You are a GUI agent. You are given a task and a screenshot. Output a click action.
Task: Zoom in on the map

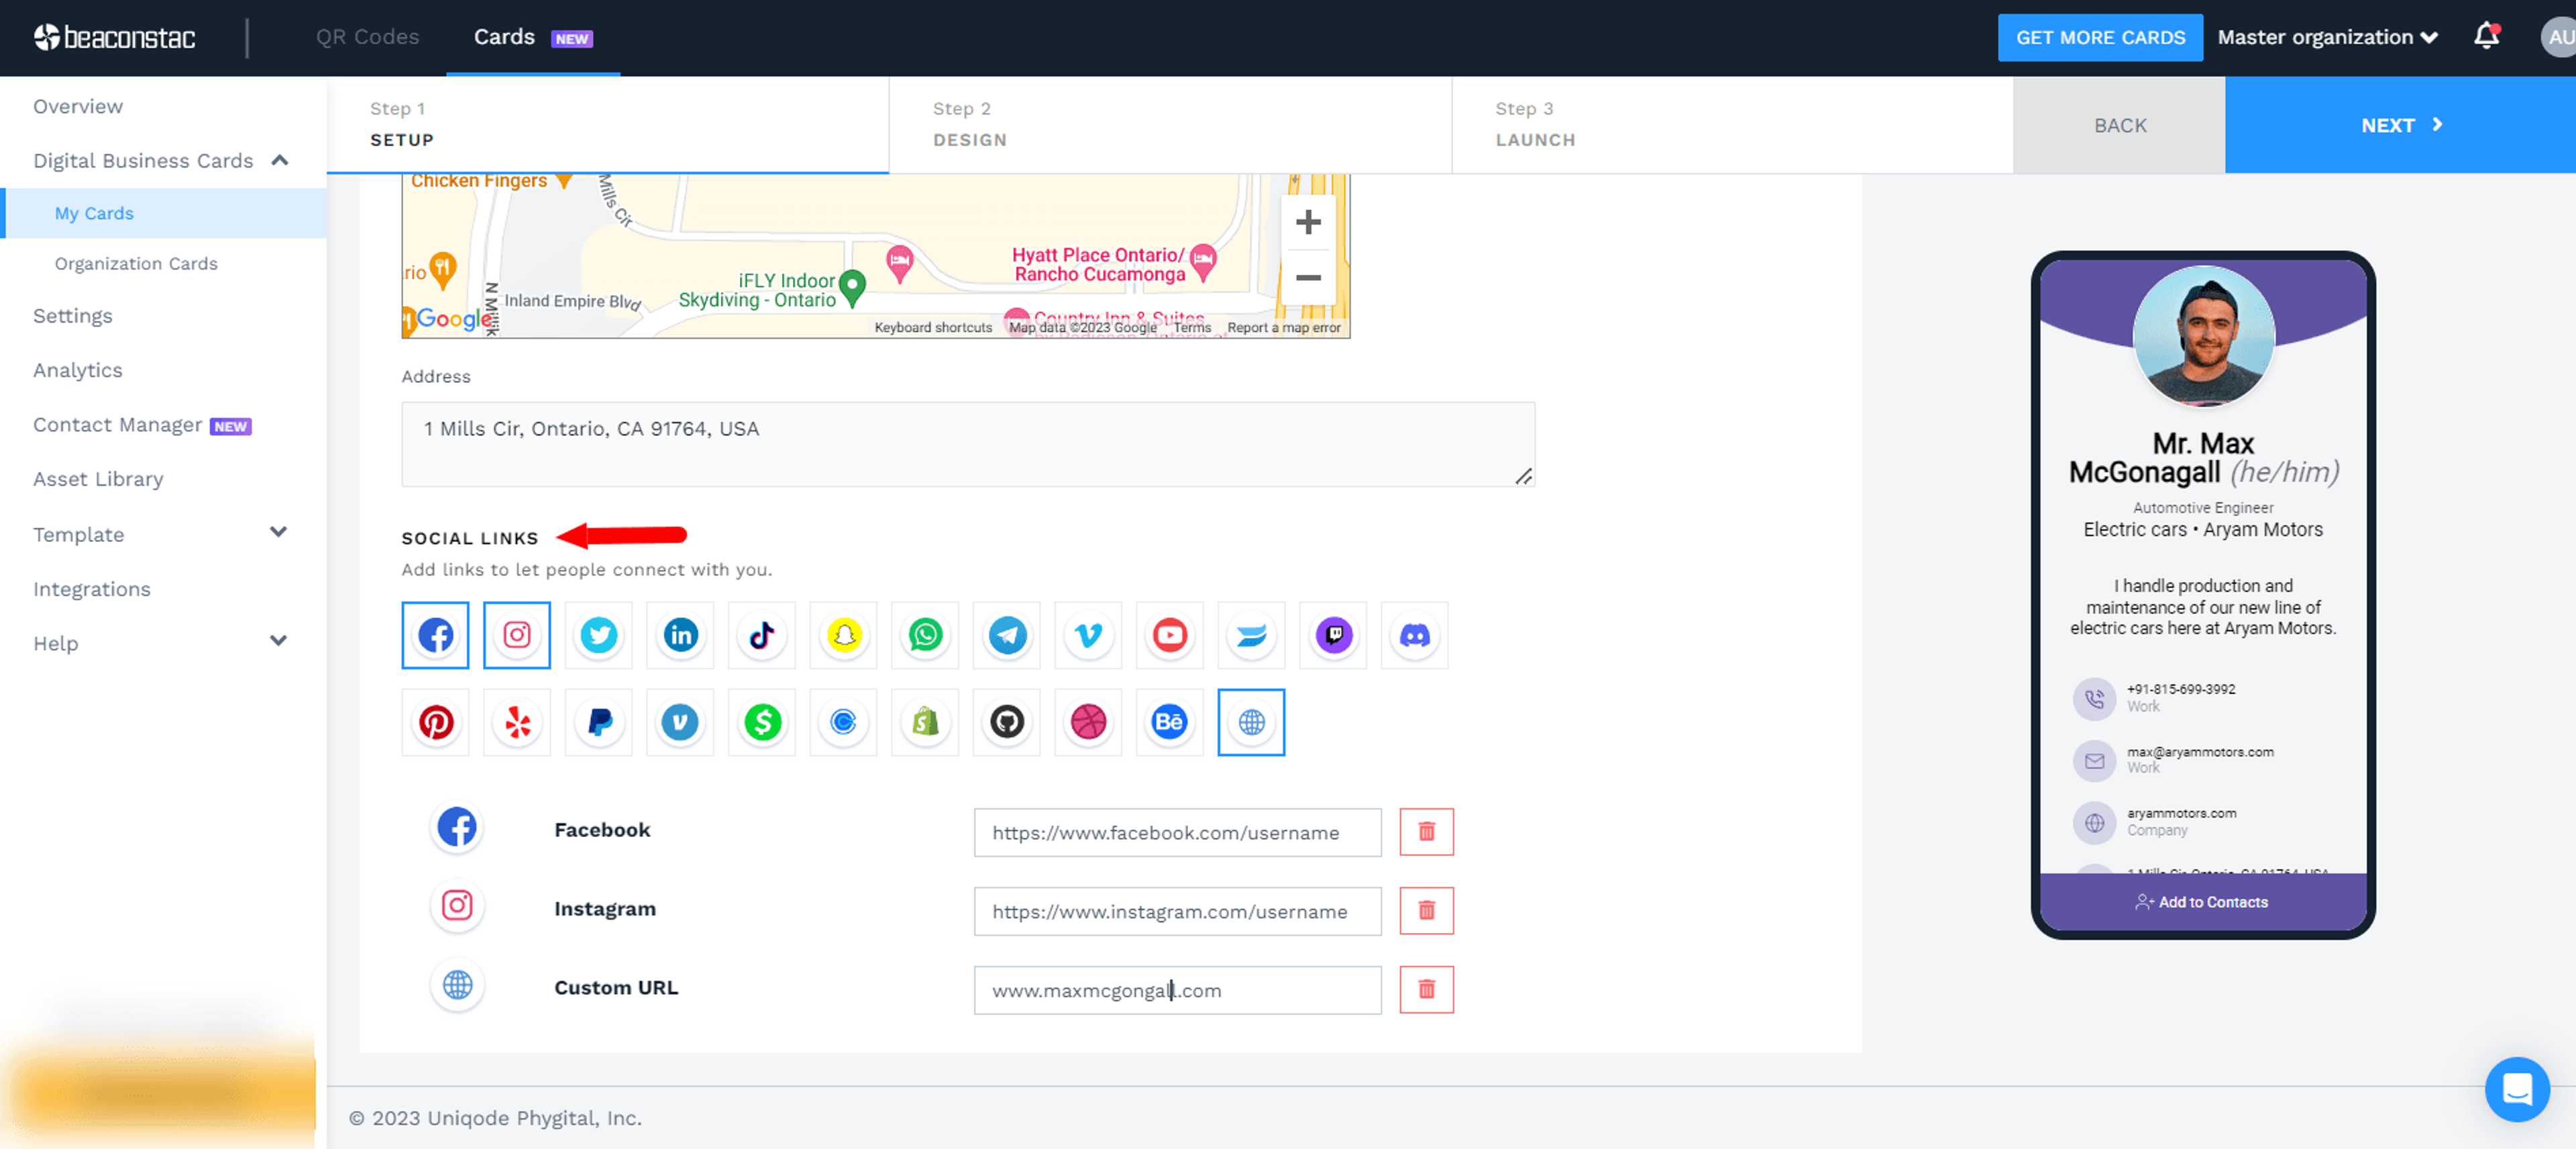tap(1308, 222)
